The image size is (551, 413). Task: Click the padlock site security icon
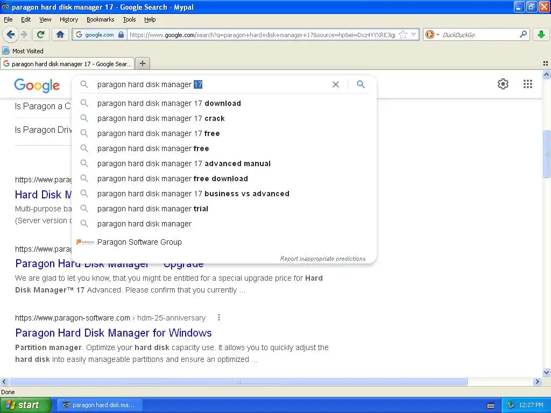[121, 34]
